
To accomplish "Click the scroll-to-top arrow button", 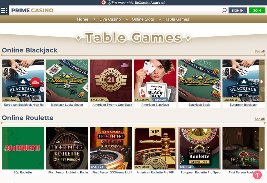I will click(257, 175).
